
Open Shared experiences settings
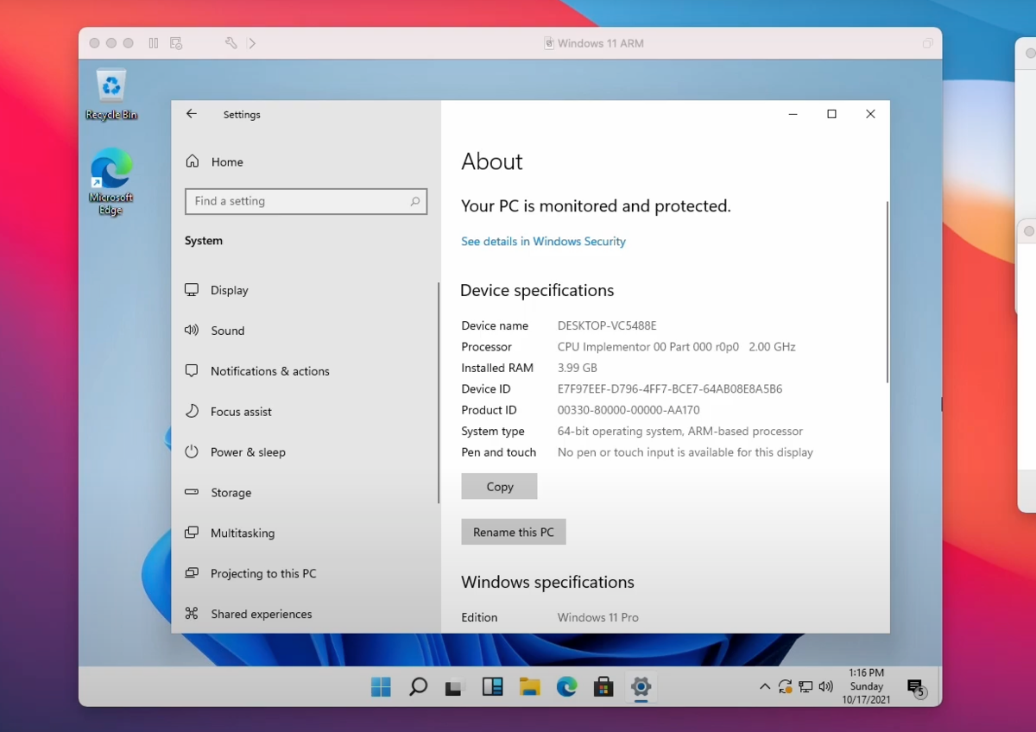(x=262, y=615)
